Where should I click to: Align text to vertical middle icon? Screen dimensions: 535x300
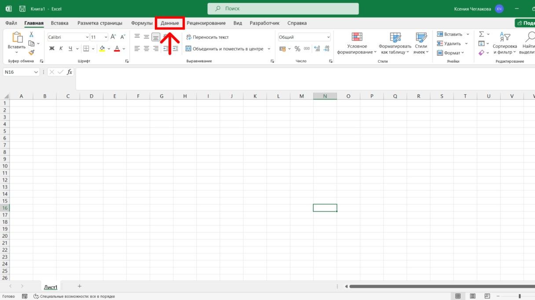click(147, 37)
